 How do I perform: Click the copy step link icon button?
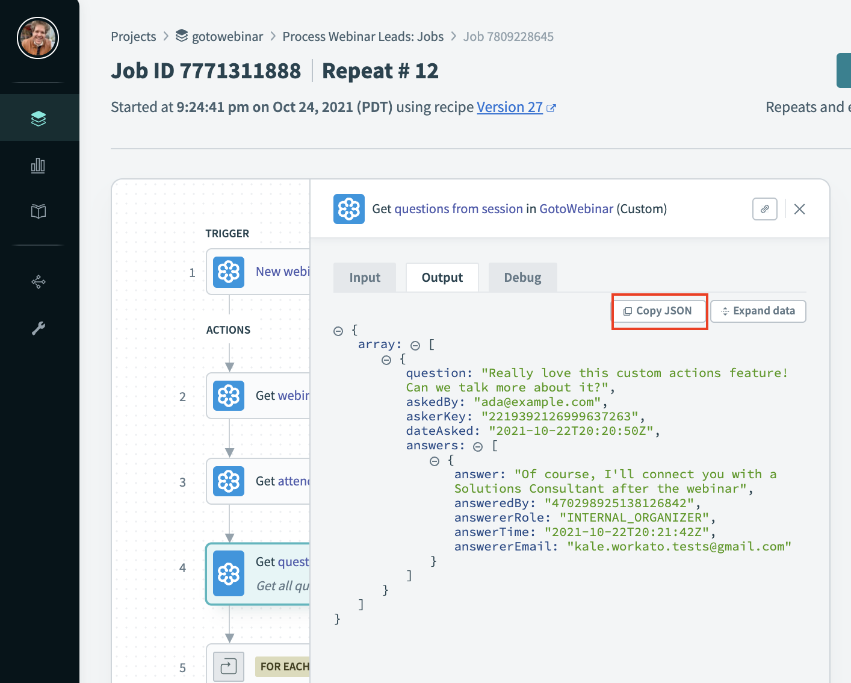(765, 209)
